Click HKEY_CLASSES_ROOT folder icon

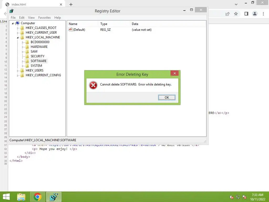(22, 28)
